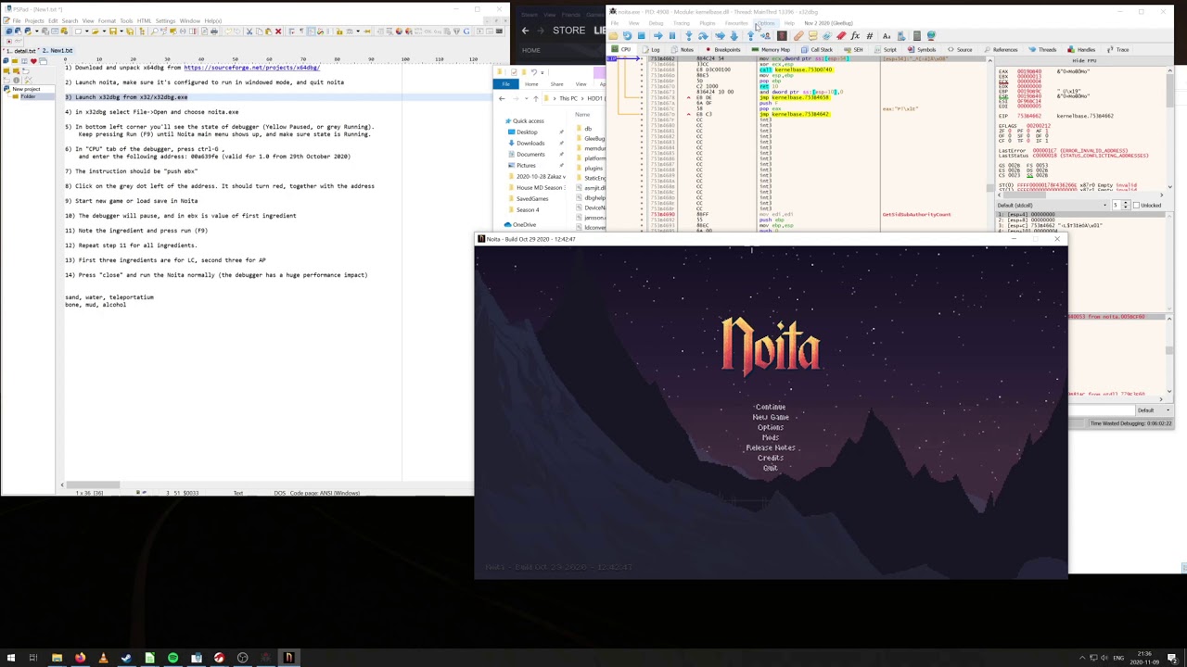
Task: Click Noita icon on taskbar
Action: [288, 658]
